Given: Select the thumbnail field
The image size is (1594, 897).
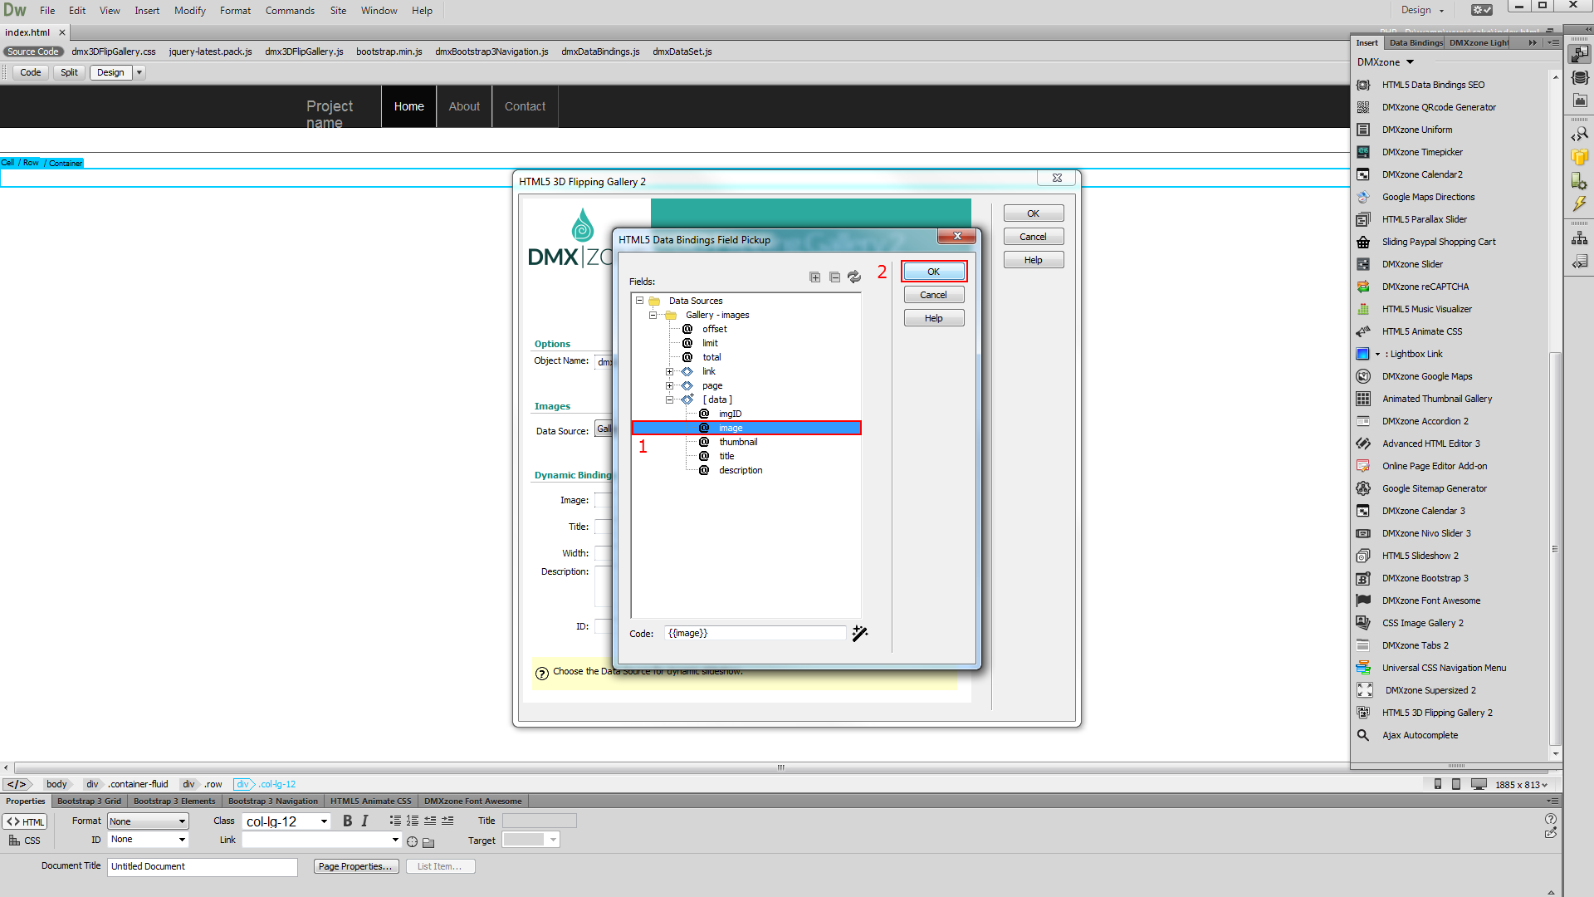Looking at the screenshot, I should click(x=738, y=442).
